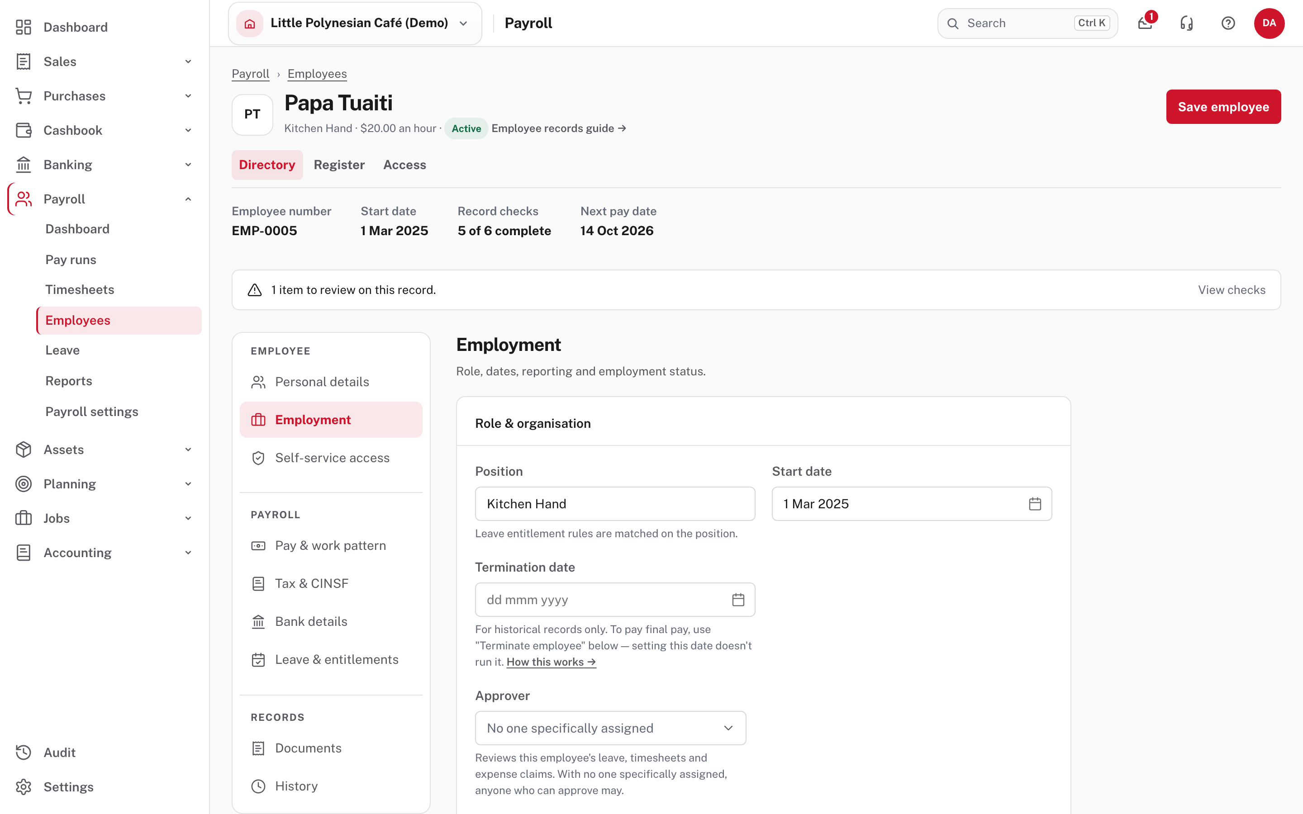Open the DA user avatar menu
This screenshot has height=814, width=1303.
[x=1269, y=23]
